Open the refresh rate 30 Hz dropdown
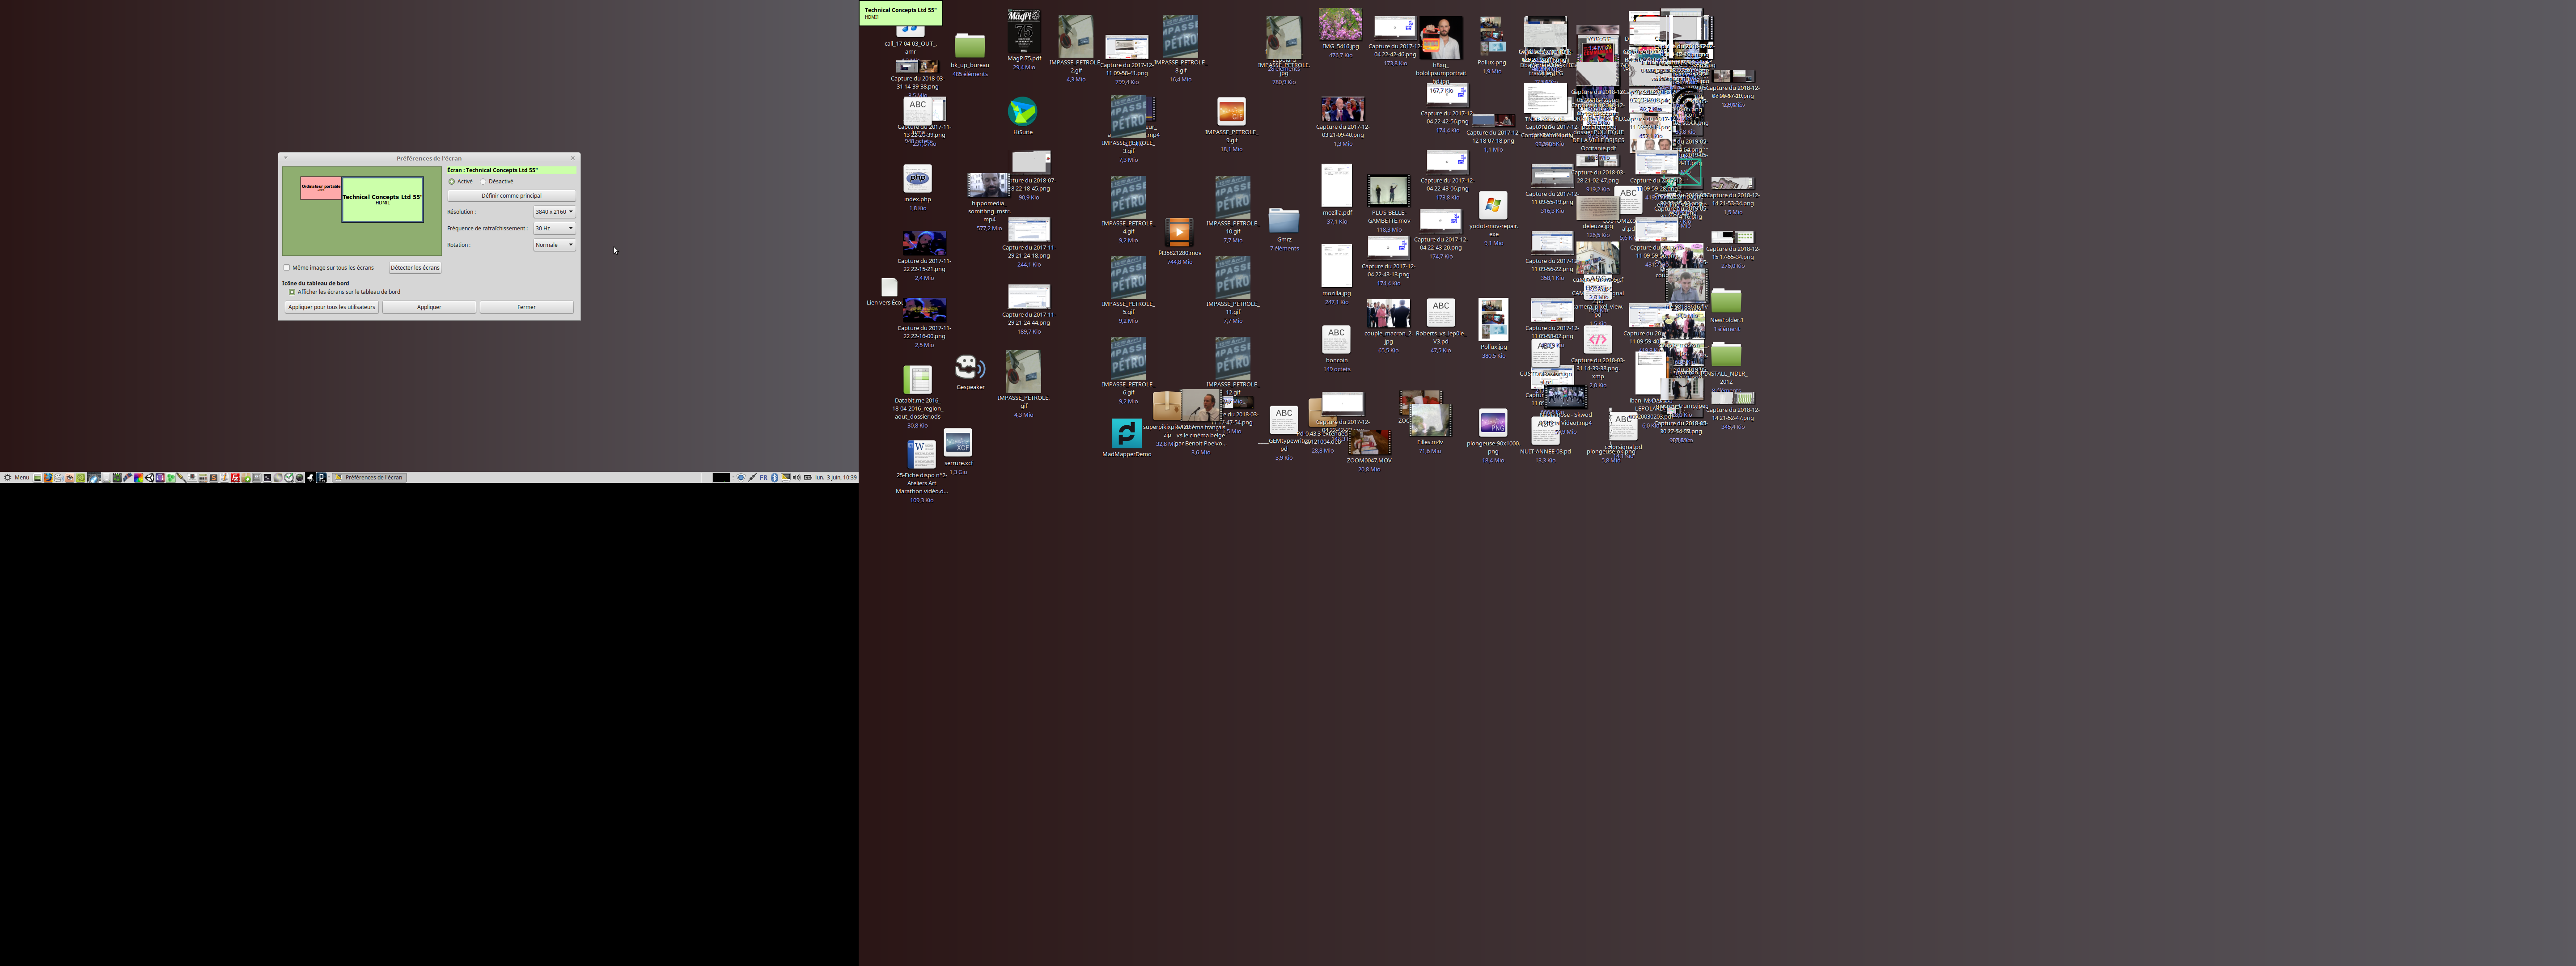The width and height of the screenshot is (2576, 966). click(x=554, y=228)
